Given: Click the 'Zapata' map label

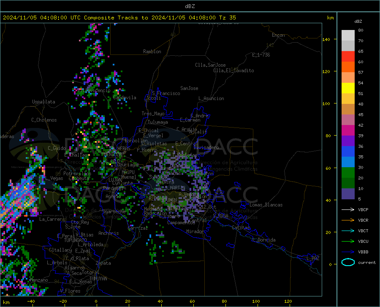Looking at the screenshot, I should [103, 263].
